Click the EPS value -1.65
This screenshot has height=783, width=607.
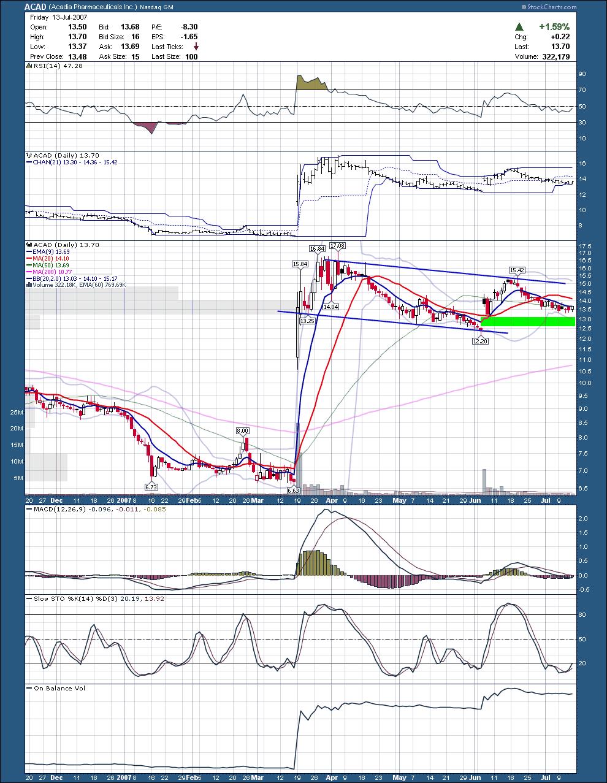pyautogui.click(x=189, y=37)
